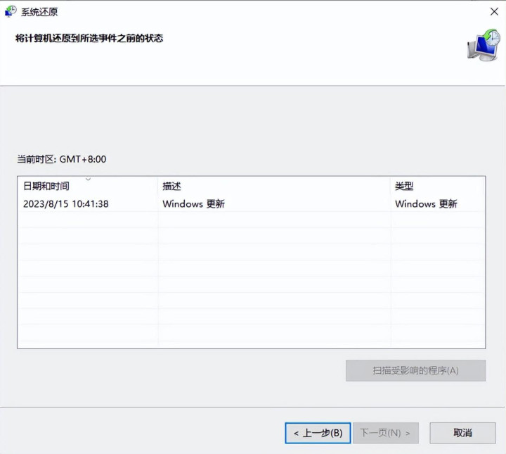506x454 pixels.
Task: Click the 当前时区: GMT+8:00 label
Action: tap(62, 159)
